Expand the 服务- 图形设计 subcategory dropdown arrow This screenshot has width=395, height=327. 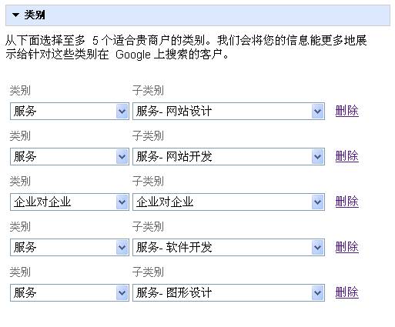tap(318, 293)
